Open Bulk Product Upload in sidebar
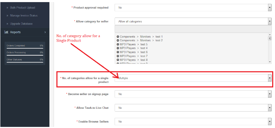 click(x=22, y=8)
